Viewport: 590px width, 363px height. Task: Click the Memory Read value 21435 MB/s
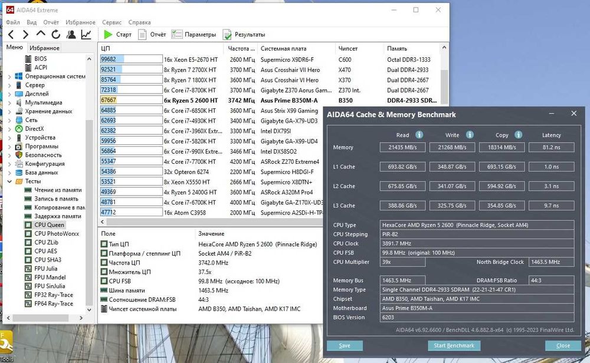[402, 147]
